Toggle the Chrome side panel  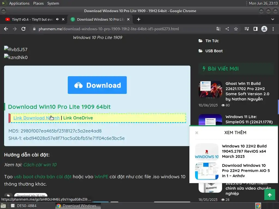[x=256, y=29]
